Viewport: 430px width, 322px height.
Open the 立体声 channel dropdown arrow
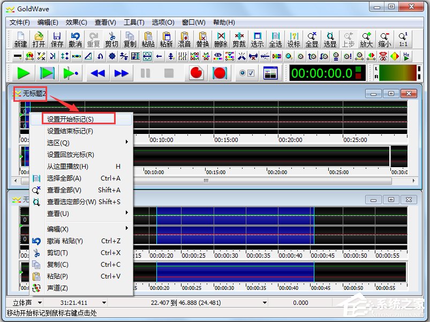point(40,303)
